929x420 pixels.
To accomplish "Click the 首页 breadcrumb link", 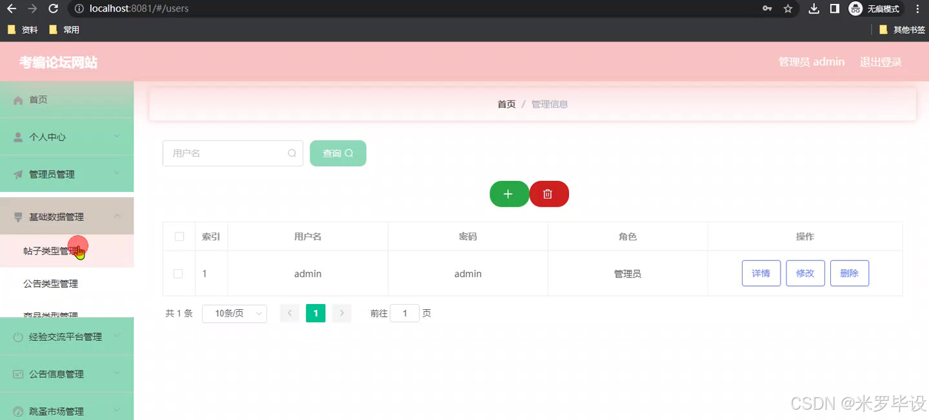I will tap(506, 104).
